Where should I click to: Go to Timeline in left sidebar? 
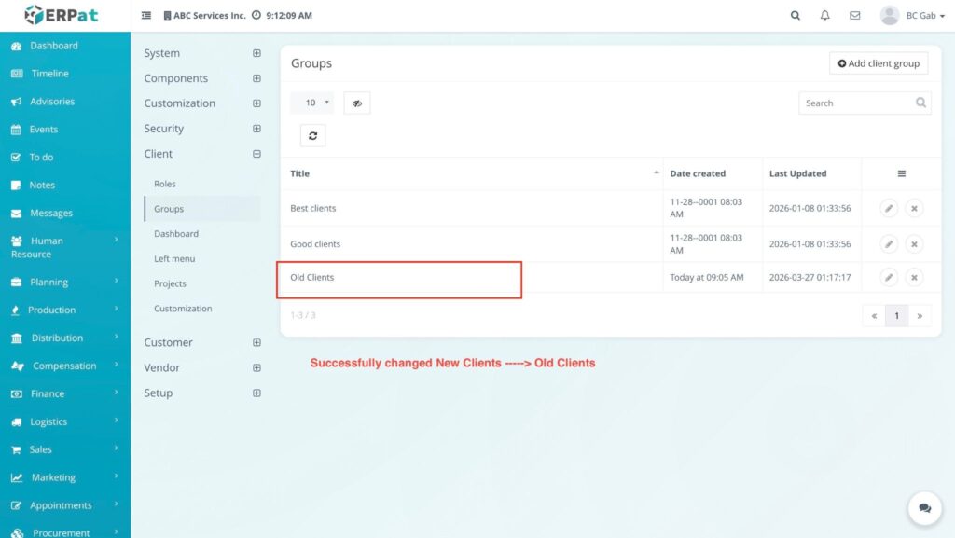[49, 74]
